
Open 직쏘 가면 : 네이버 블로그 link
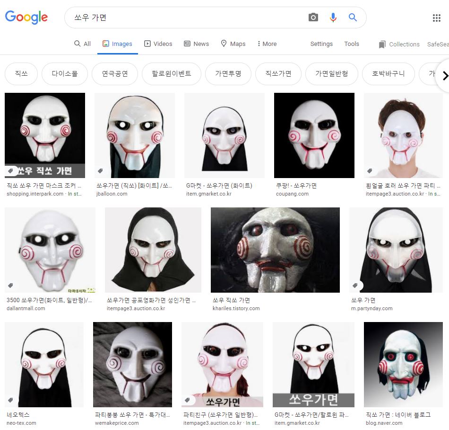pyautogui.click(x=398, y=414)
